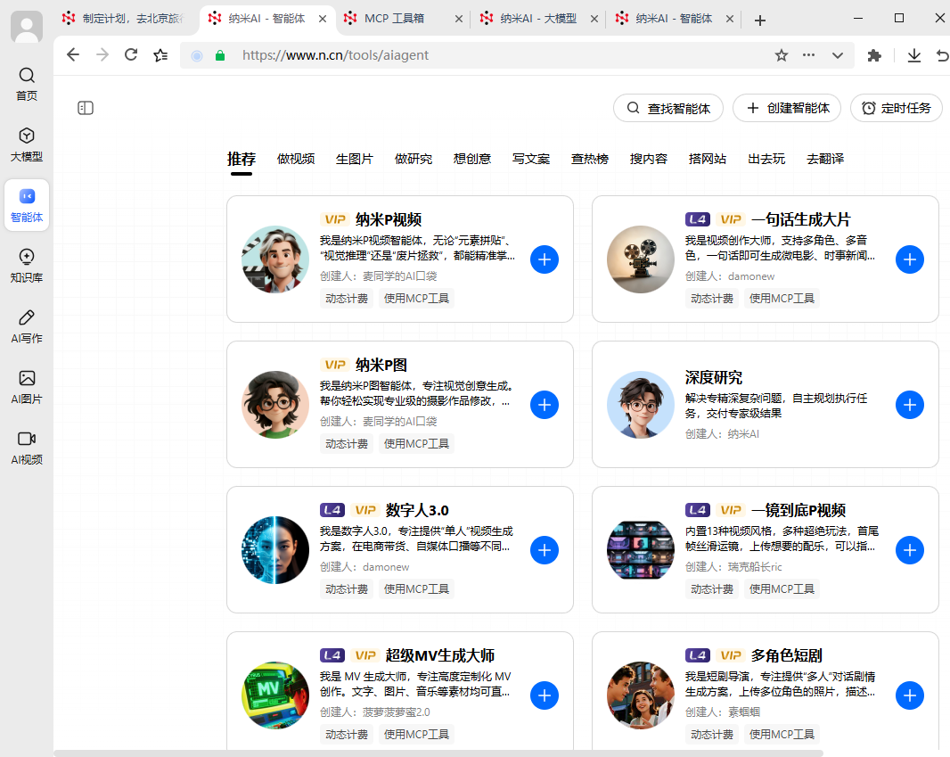950x757 pixels.
Task: Click 使用MCP工具 tag on 纳米P视频 card
Action: coord(416,299)
